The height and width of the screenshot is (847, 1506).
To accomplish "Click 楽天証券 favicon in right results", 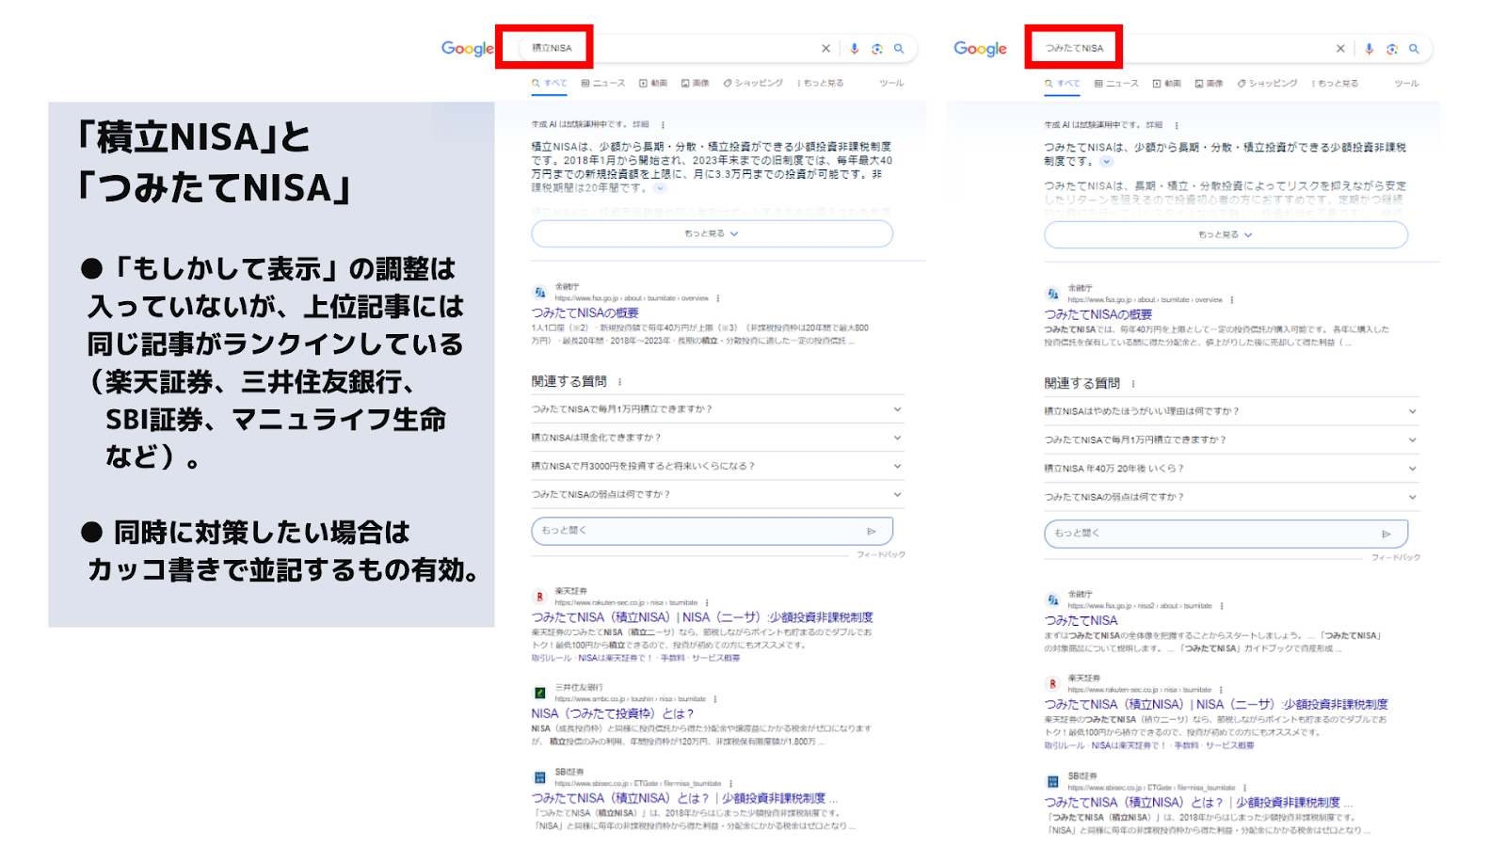I will coord(1052,683).
